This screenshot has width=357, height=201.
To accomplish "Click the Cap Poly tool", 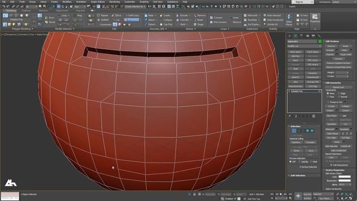I will pyautogui.click(x=166, y=25).
